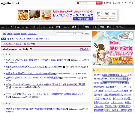Open the マクドナルド 新チキン article
The width and height of the screenshot is (135, 113).
(46, 94)
